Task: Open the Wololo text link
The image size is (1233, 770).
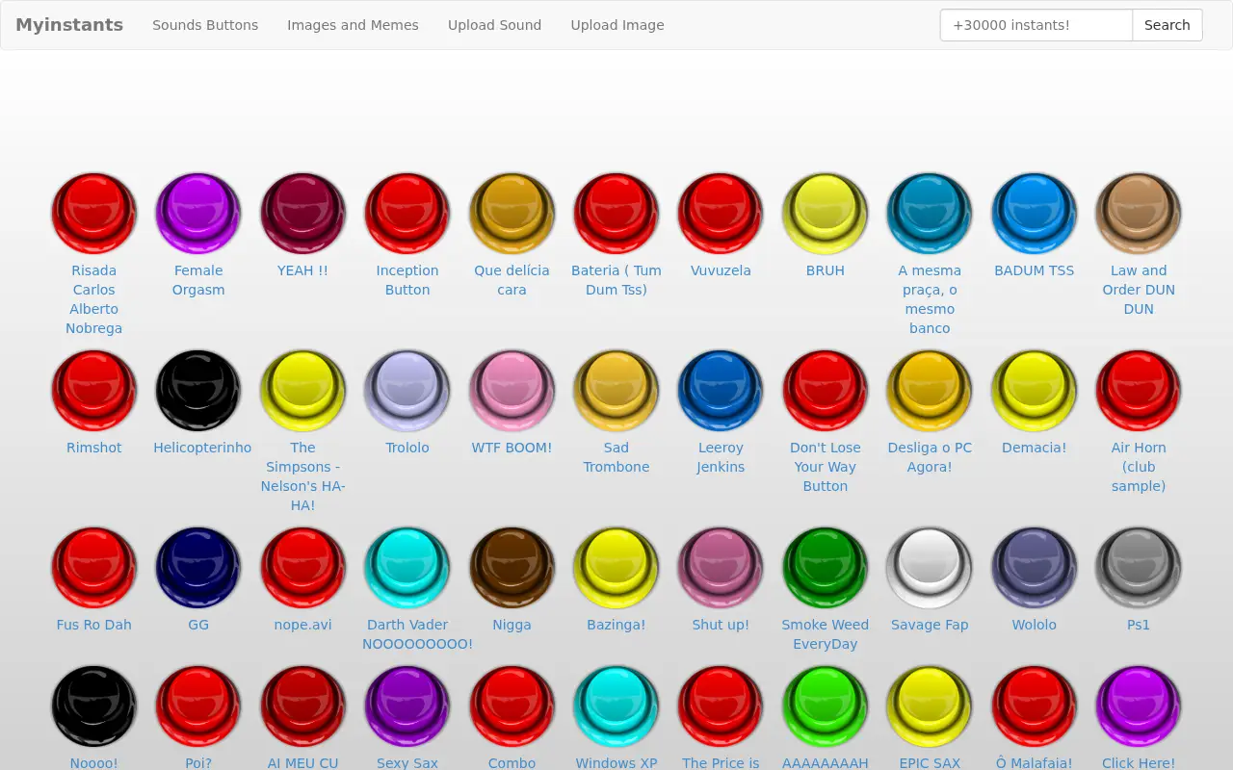Action: [x=1035, y=625]
